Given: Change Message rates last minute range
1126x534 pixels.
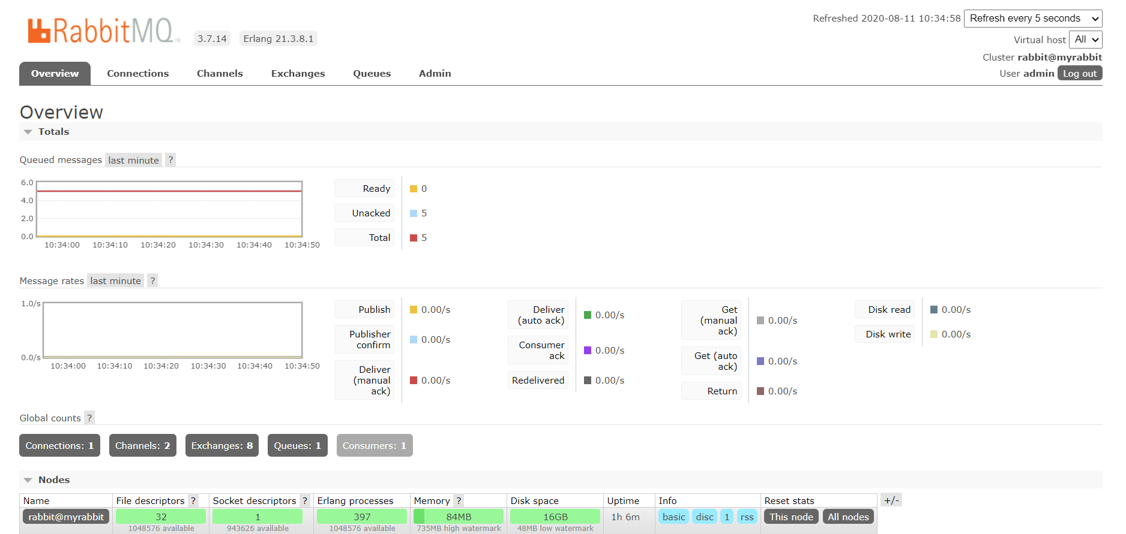Looking at the screenshot, I should (x=115, y=280).
